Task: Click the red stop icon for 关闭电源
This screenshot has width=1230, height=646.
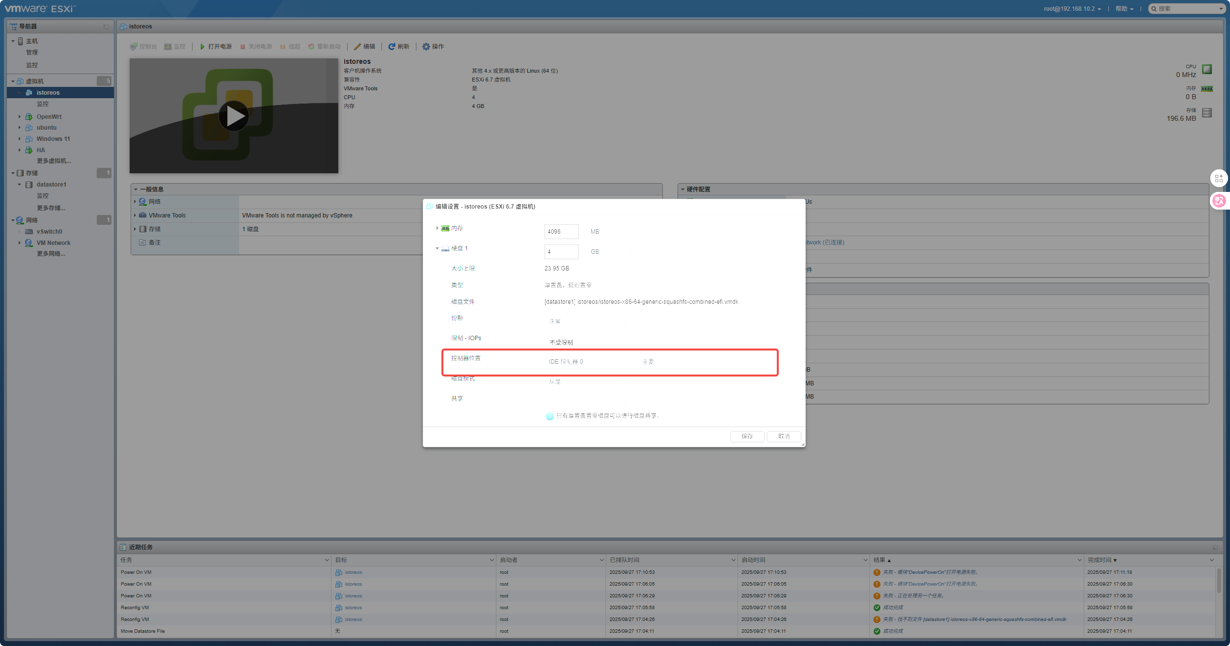Action: (x=243, y=47)
